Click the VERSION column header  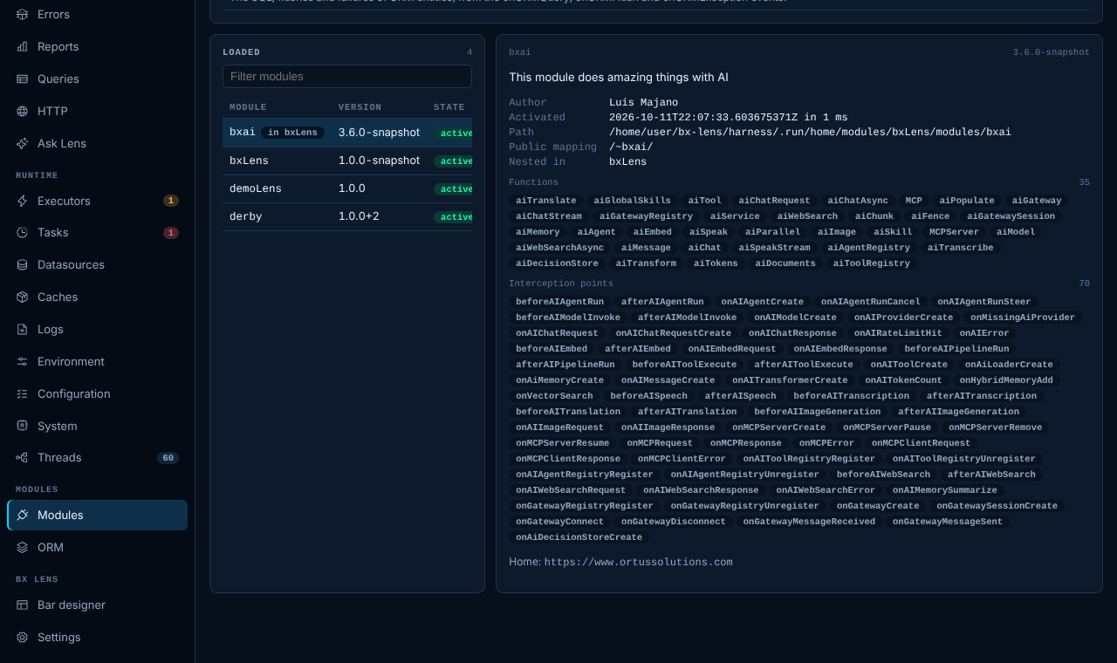pos(360,107)
